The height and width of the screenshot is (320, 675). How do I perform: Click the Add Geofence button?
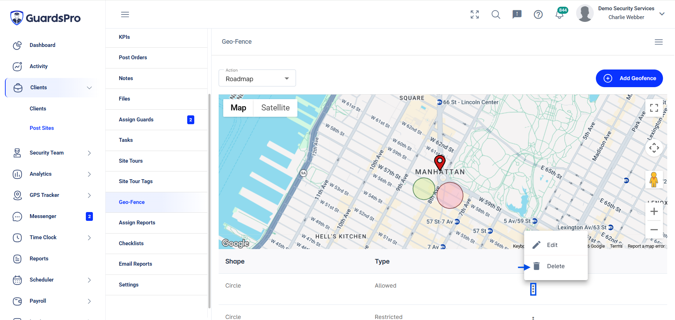coord(629,78)
